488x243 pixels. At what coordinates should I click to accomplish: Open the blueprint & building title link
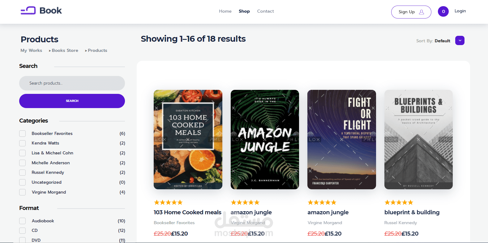coord(412,212)
